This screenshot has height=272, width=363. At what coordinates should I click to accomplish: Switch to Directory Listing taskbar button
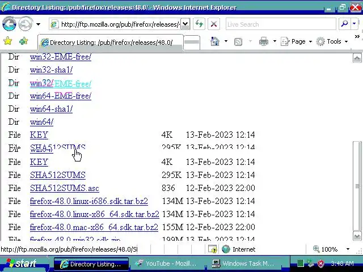(91, 264)
